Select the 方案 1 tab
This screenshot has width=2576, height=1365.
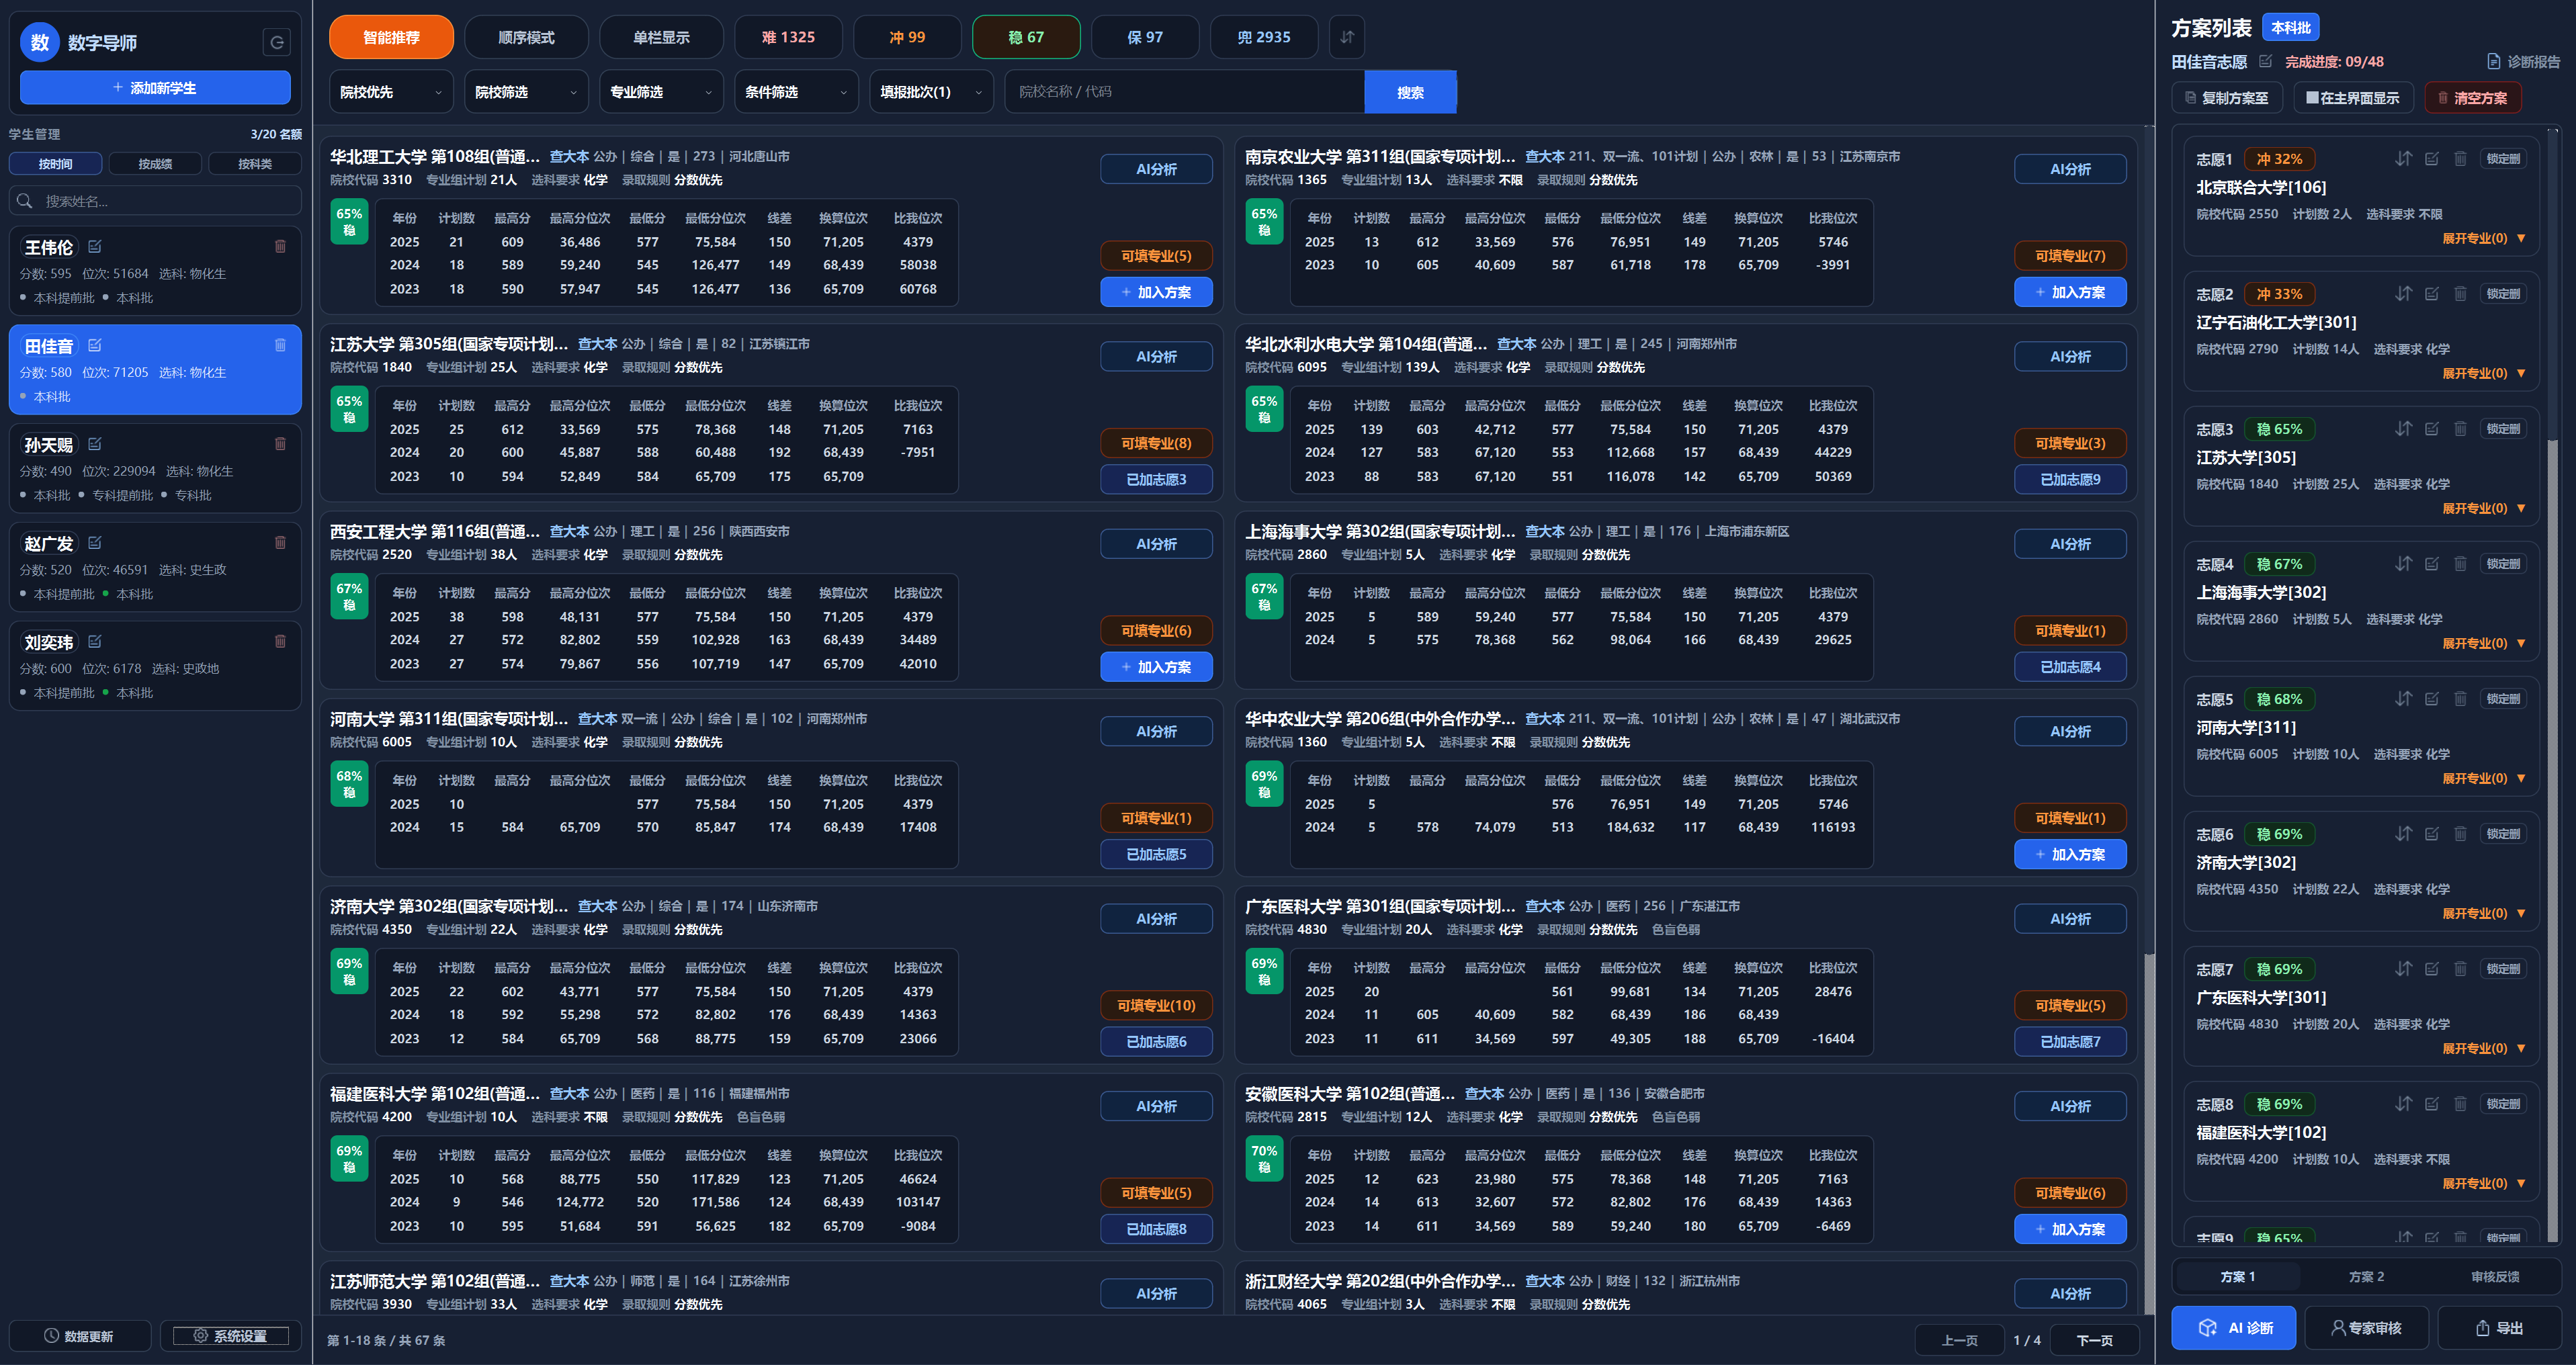2238,1276
